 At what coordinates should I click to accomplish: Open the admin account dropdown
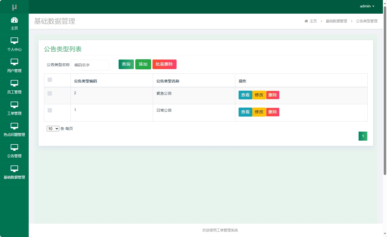point(367,6)
